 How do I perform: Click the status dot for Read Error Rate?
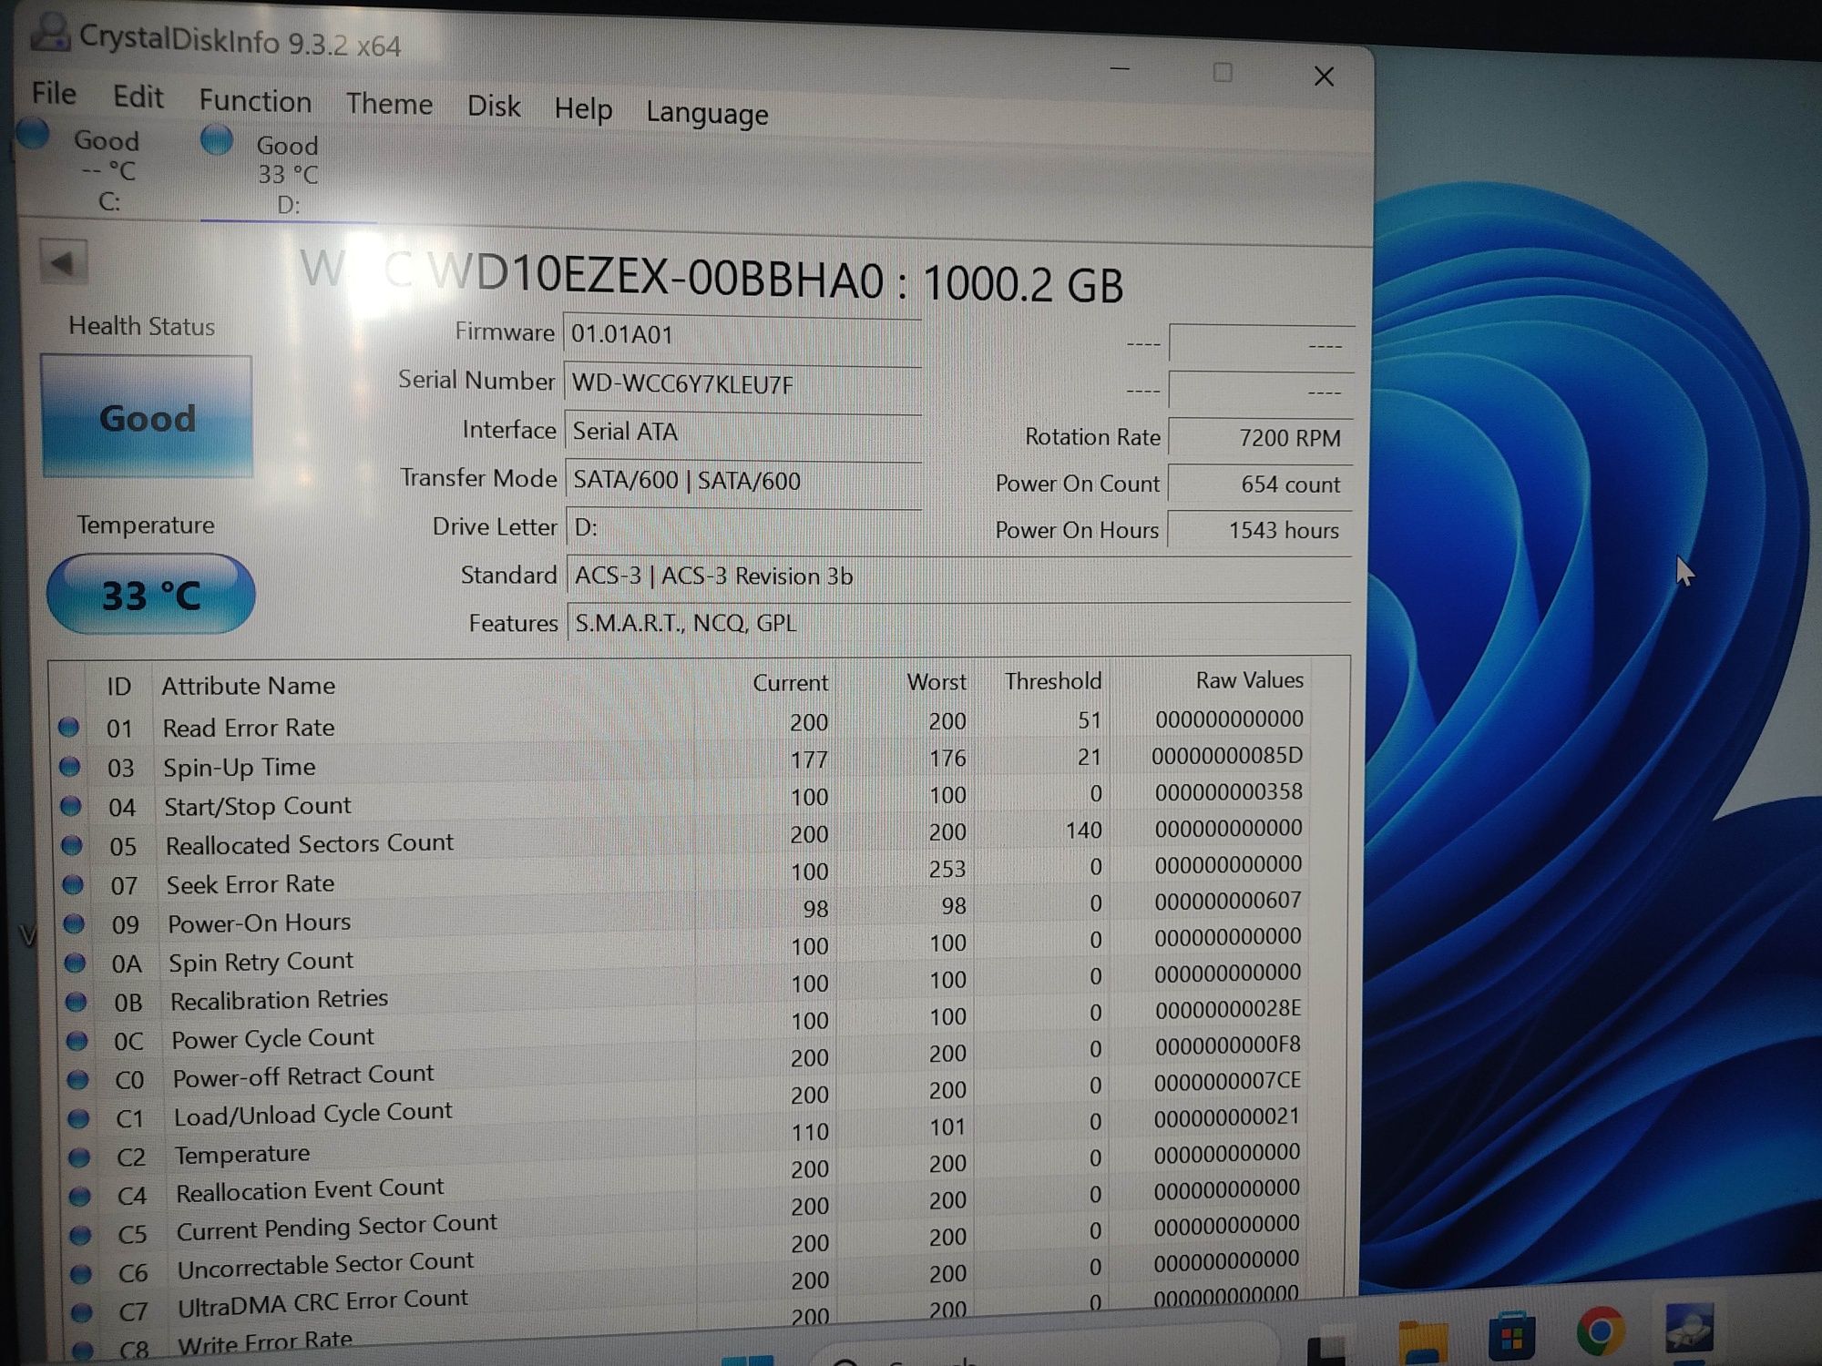pos(68,727)
